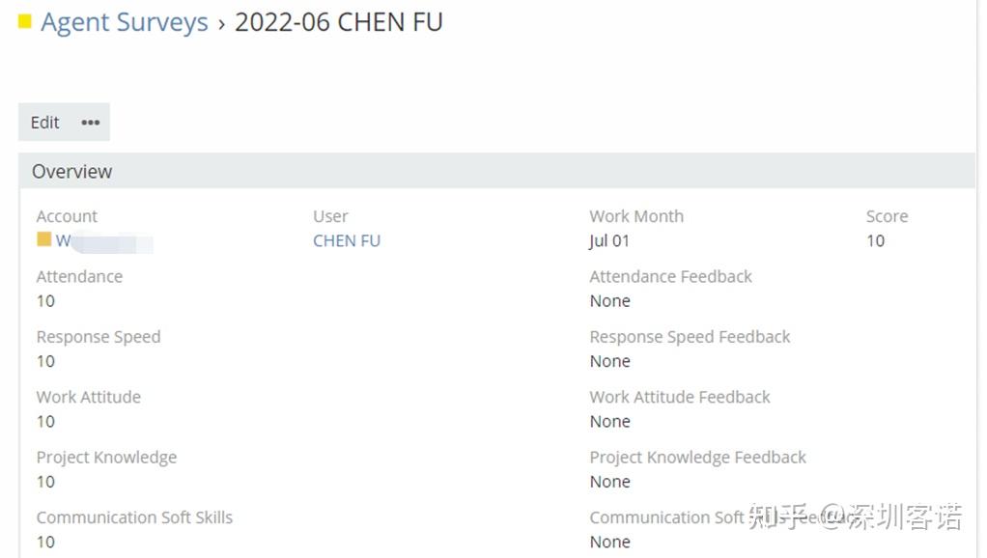
Task: Select the Attendance score value
Action: click(x=45, y=301)
